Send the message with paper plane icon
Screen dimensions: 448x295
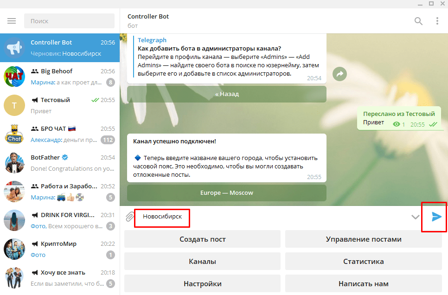pyautogui.click(x=436, y=217)
